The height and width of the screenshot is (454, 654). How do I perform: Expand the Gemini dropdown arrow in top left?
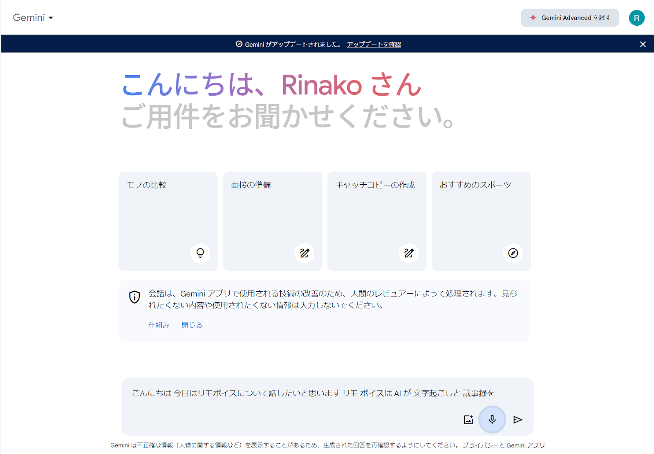click(x=51, y=18)
